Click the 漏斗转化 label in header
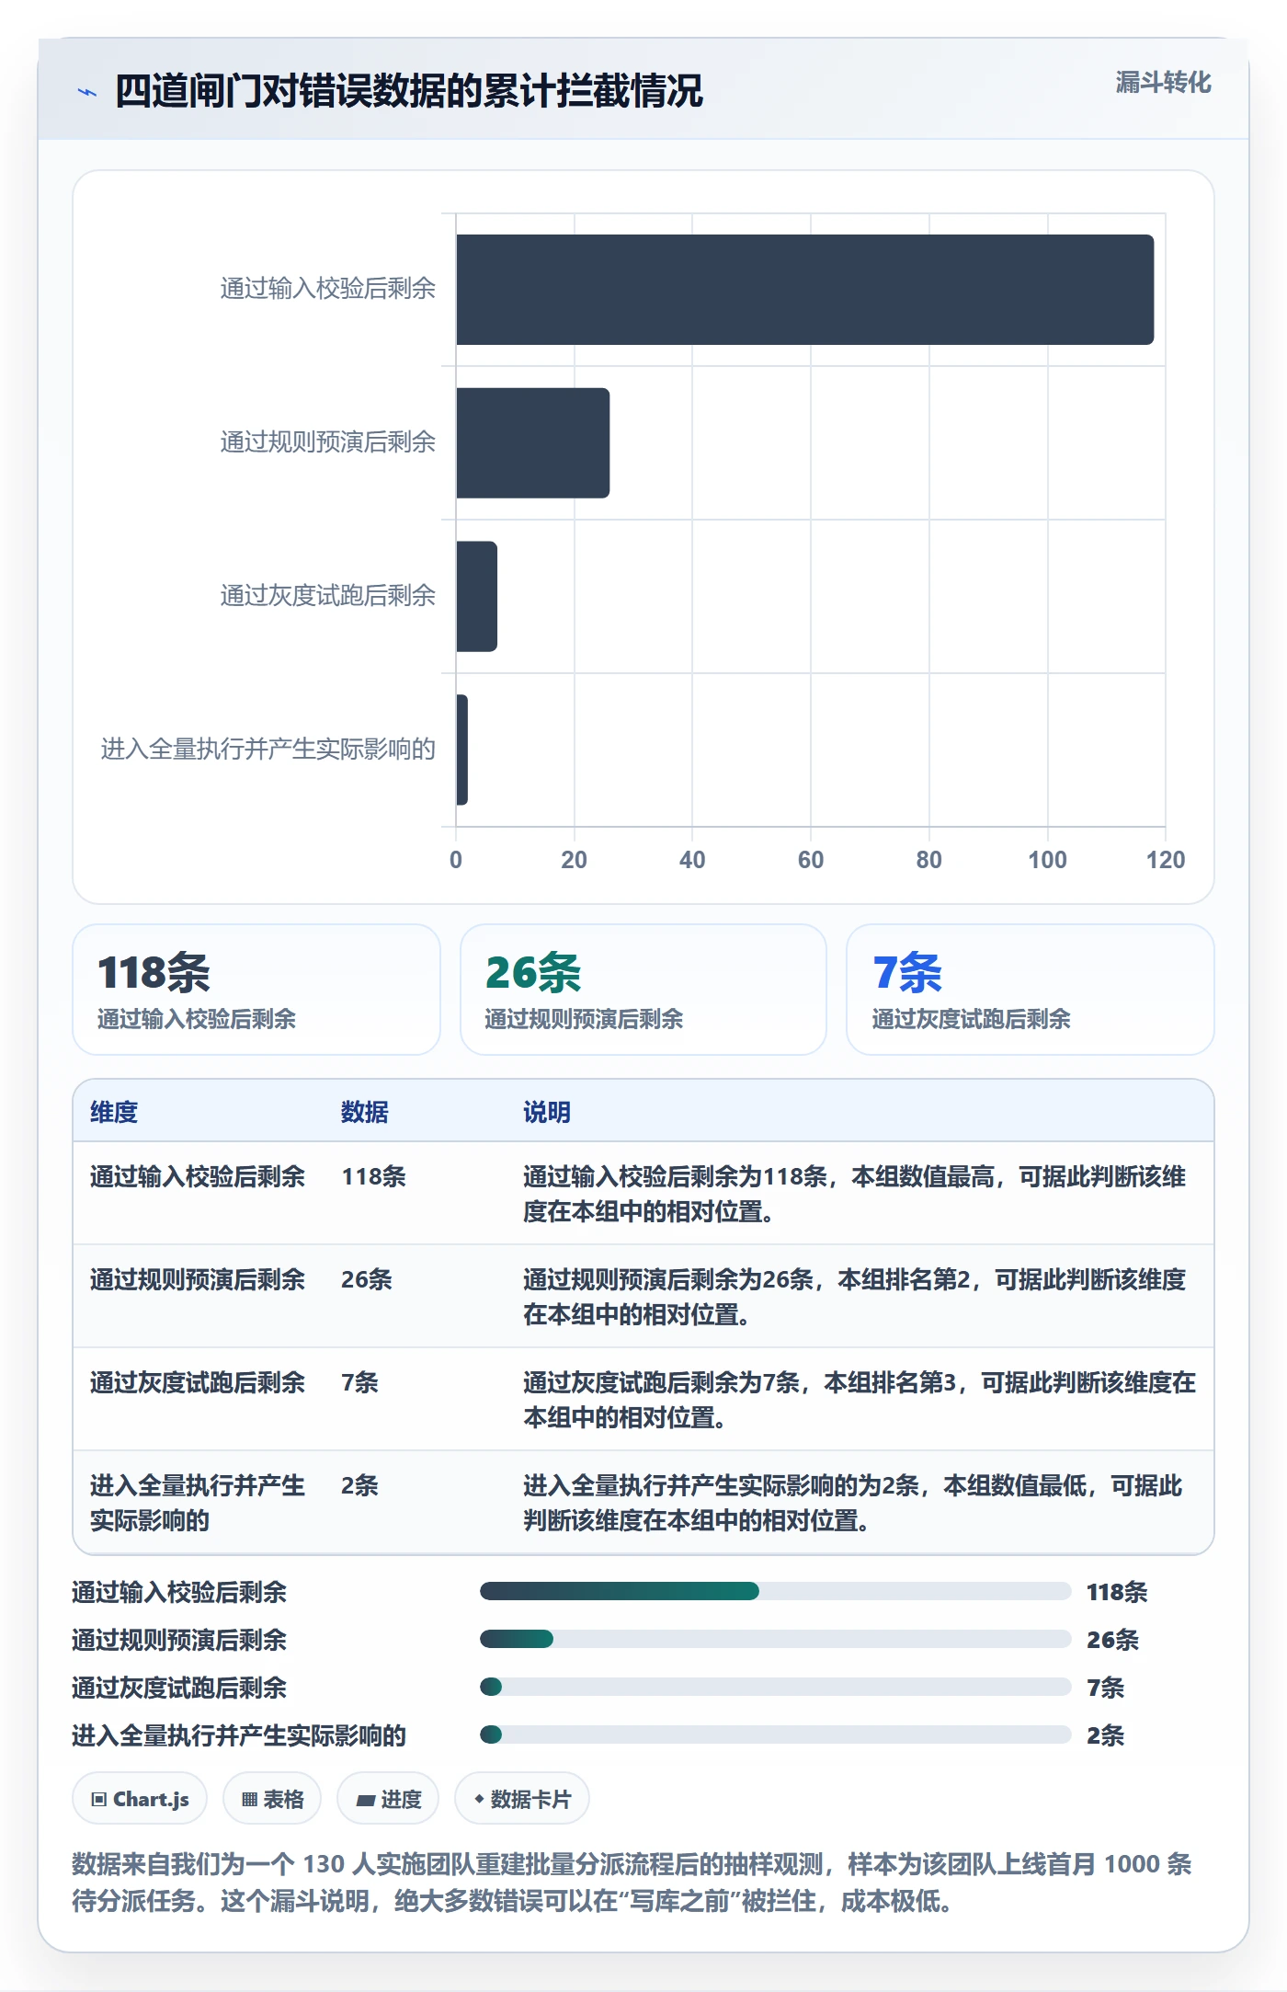1287x1992 pixels. (x=1163, y=83)
